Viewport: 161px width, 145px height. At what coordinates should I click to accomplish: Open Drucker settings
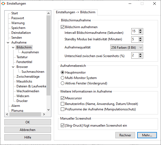coord(22,101)
